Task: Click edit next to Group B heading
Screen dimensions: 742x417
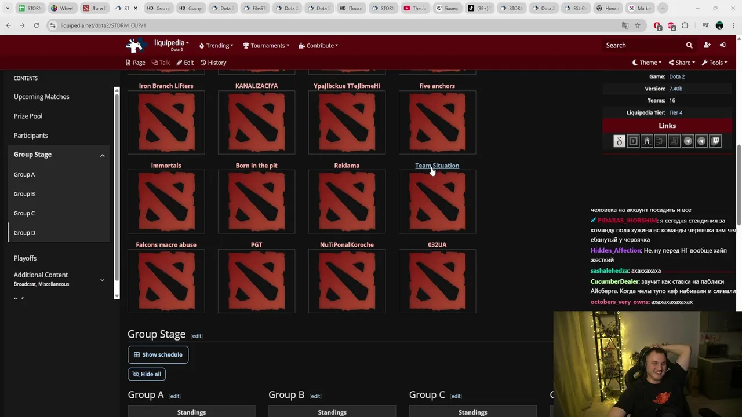Action: click(315, 396)
